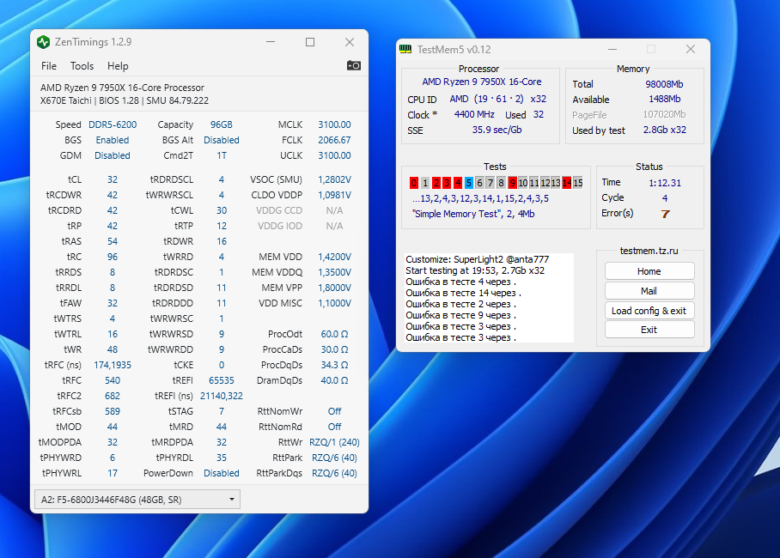780x558 pixels.
Task: Click the Available 1488Mb value
Action: click(x=665, y=99)
